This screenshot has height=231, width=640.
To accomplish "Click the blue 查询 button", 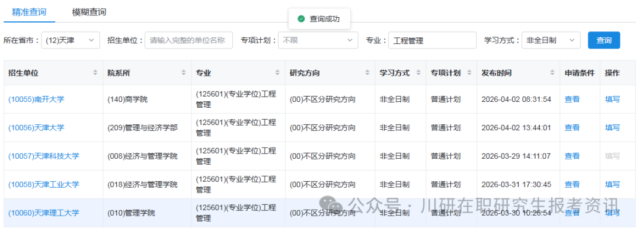I will tap(604, 40).
